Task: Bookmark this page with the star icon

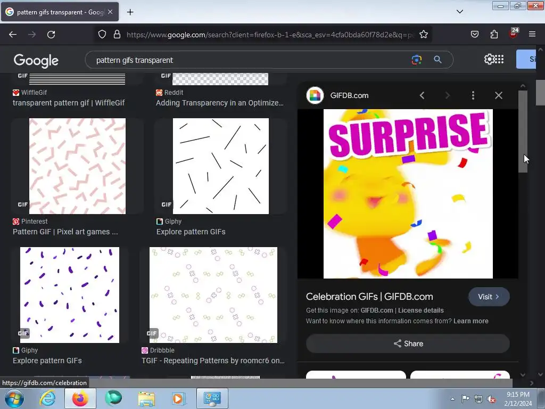Action: click(x=423, y=35)
